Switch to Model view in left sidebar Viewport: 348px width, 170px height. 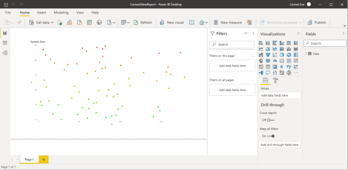pos(5,53)
